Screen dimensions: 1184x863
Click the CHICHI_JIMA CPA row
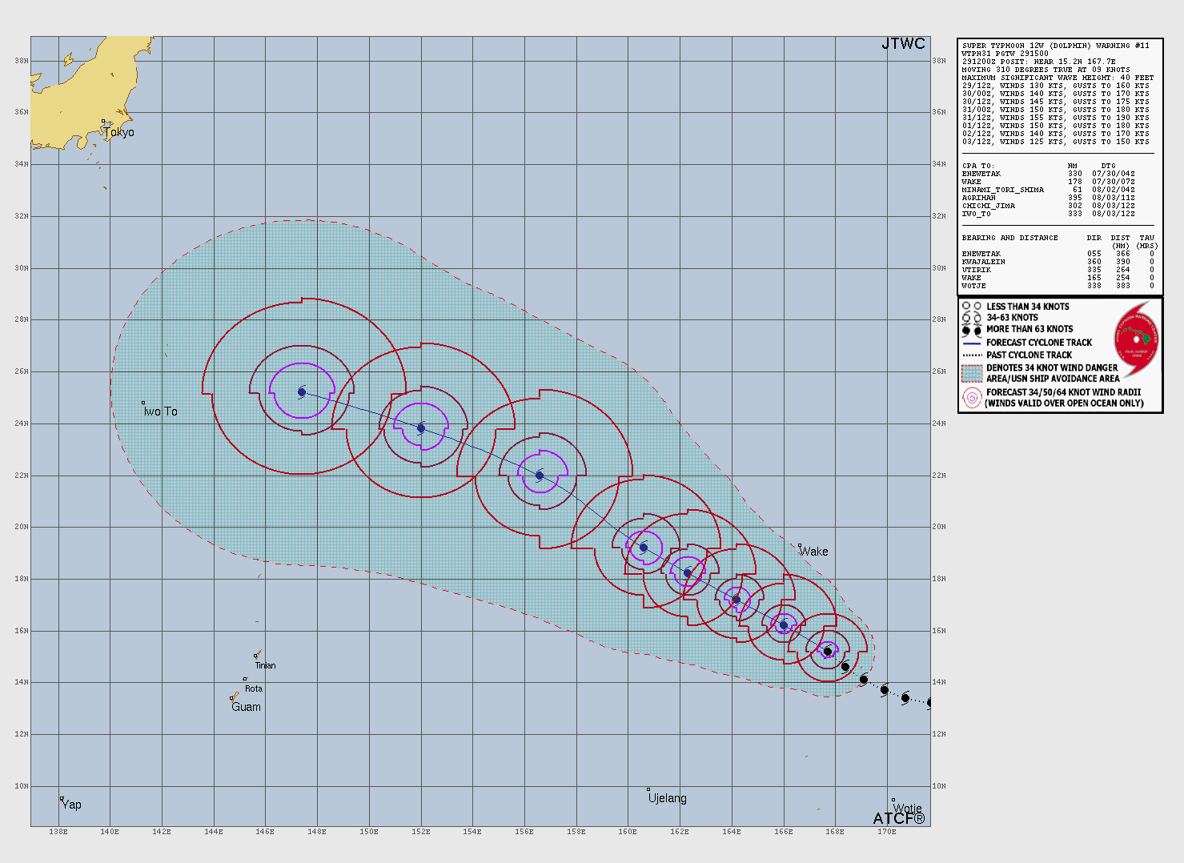coord(1048,206)
